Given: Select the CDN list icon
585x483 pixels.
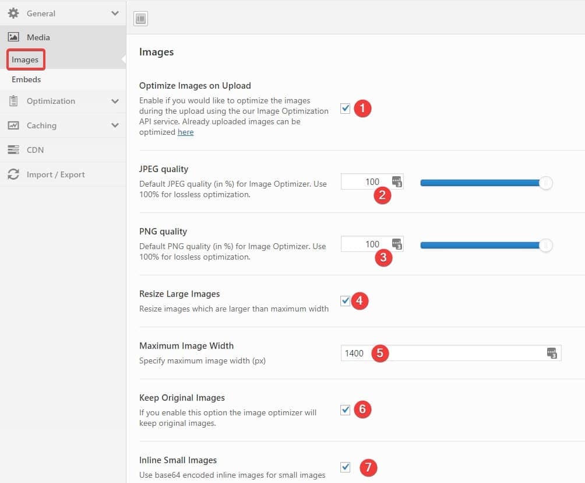Looking at the screenshot, I should [13, 150].
